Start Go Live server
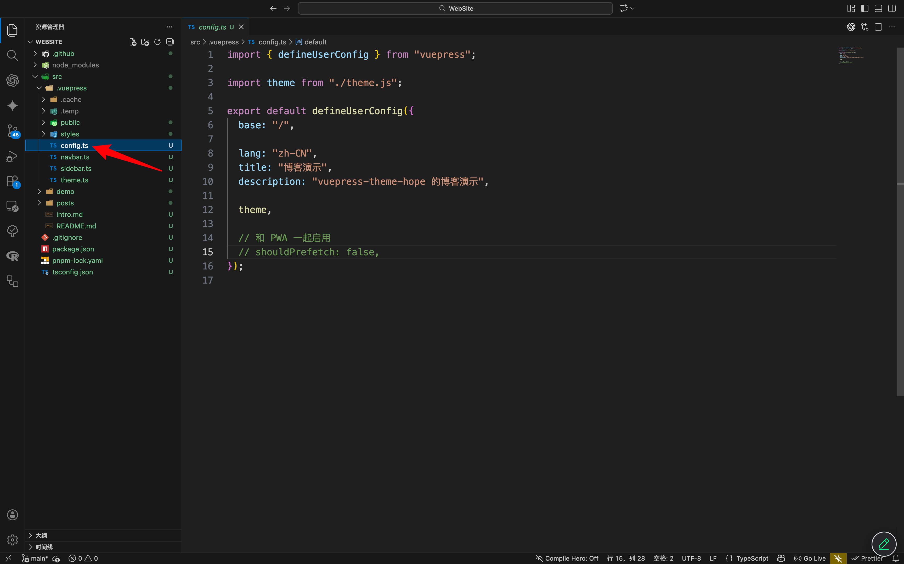This screenshot has width=904, height=564. tap(810, 559)
